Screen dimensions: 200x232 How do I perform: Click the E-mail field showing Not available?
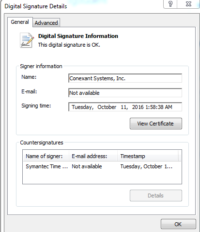click(125, 93)
